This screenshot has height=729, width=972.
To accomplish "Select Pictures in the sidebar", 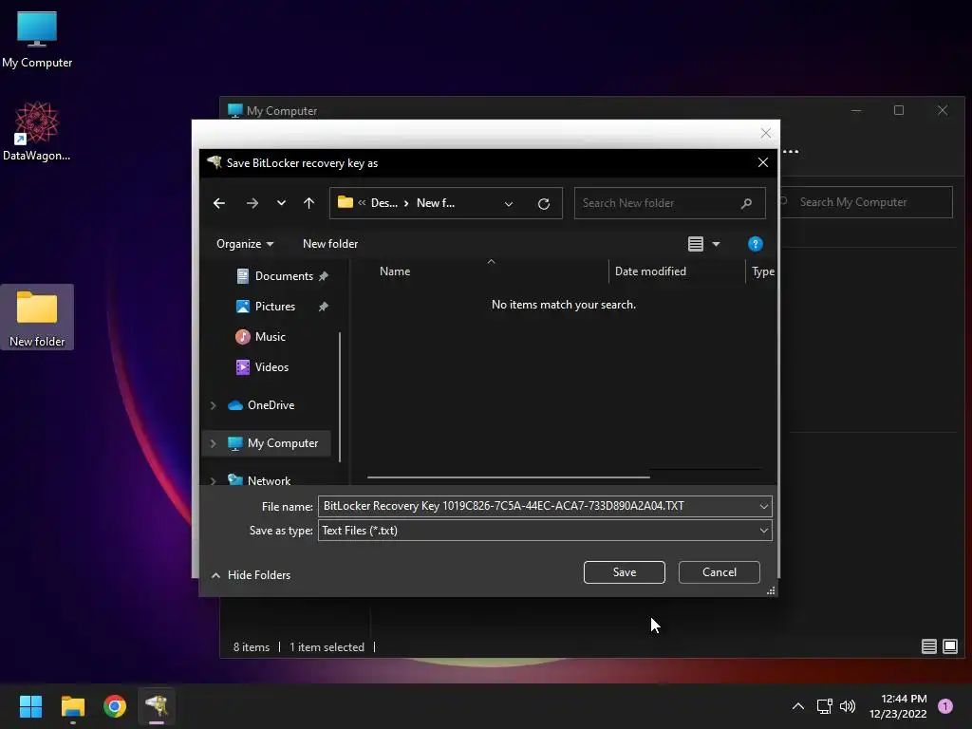I will [274, 307].
